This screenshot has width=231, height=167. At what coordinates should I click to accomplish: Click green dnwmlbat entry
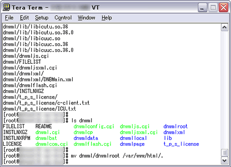coord(46,138)
